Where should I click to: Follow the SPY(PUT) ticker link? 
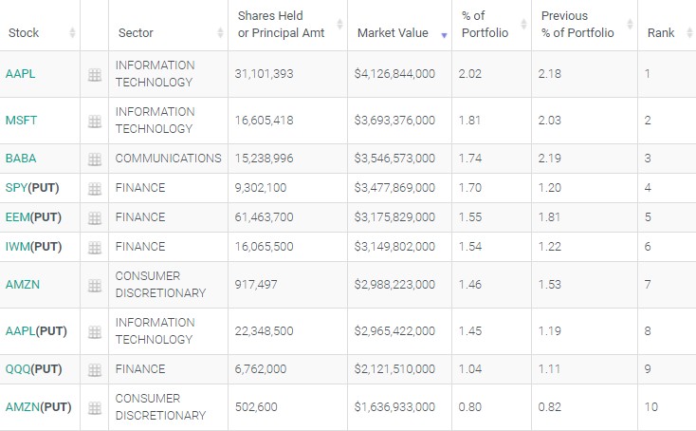[x=33, y=188]
